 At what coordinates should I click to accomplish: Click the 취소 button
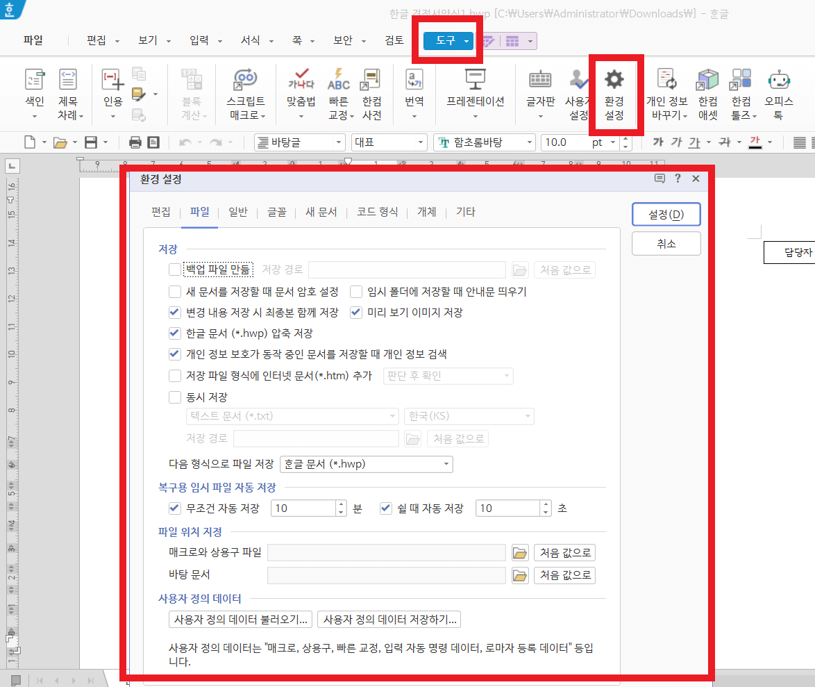(x=666, y=244)
